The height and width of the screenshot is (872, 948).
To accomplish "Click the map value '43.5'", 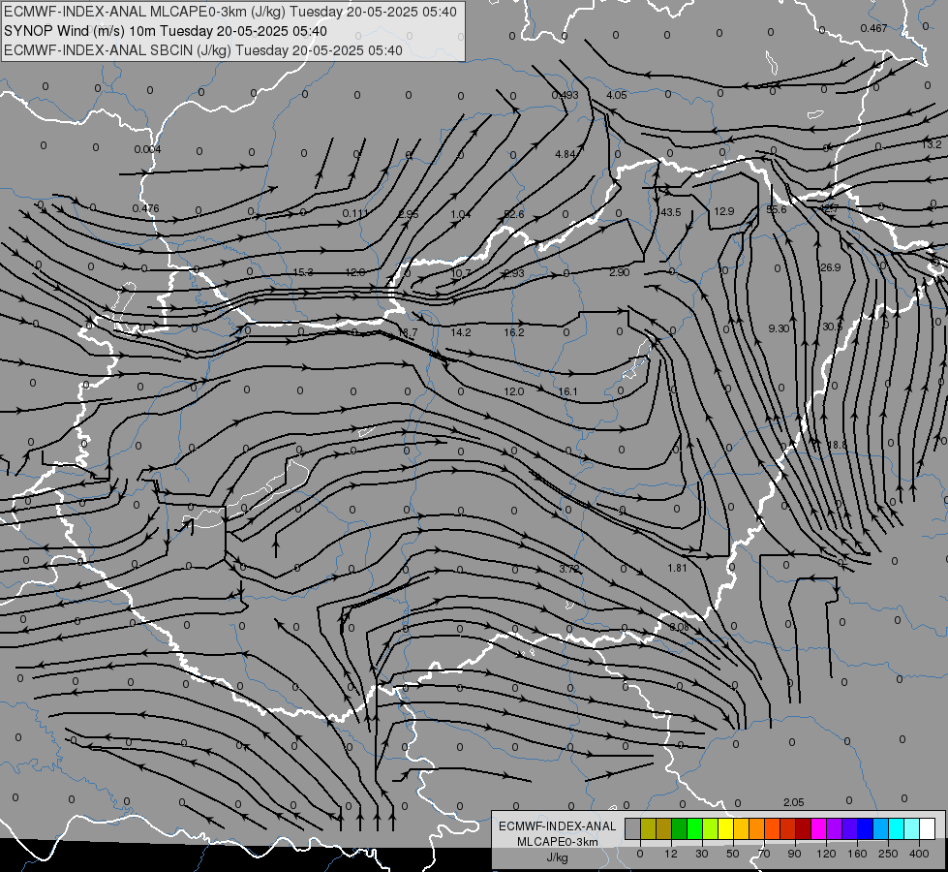I will (671, 212).
